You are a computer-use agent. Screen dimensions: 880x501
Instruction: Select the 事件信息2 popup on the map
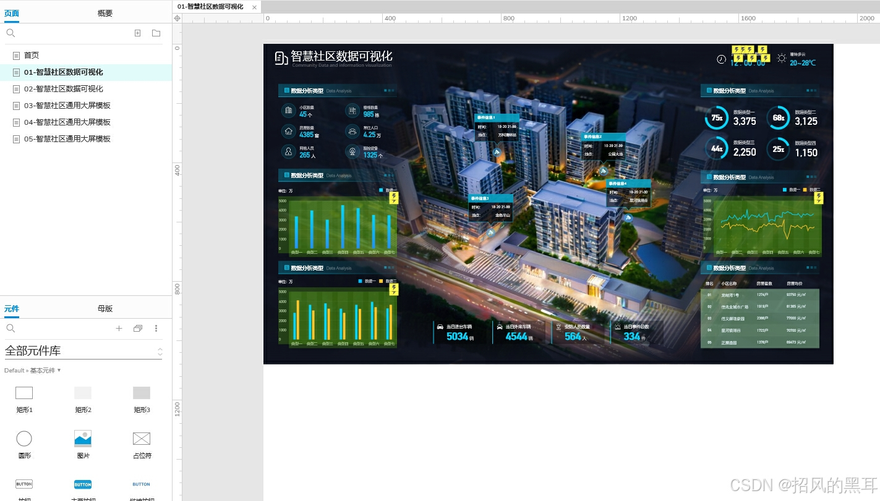[603, 147]
